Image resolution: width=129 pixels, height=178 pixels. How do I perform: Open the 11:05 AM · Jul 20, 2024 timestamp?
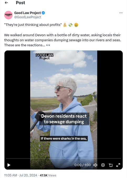click(21, 175)
